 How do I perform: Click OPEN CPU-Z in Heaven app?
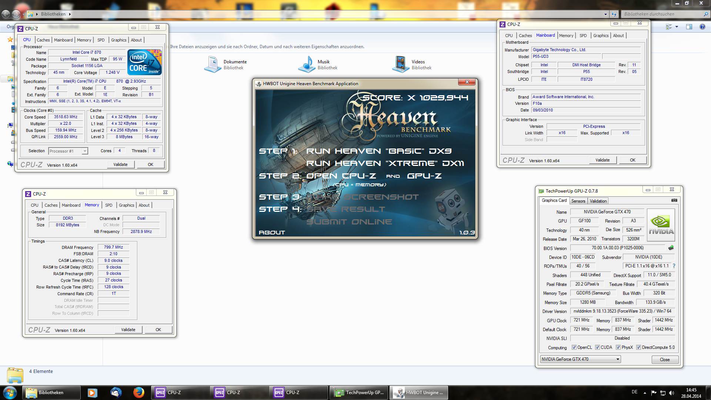click(341, 176)
